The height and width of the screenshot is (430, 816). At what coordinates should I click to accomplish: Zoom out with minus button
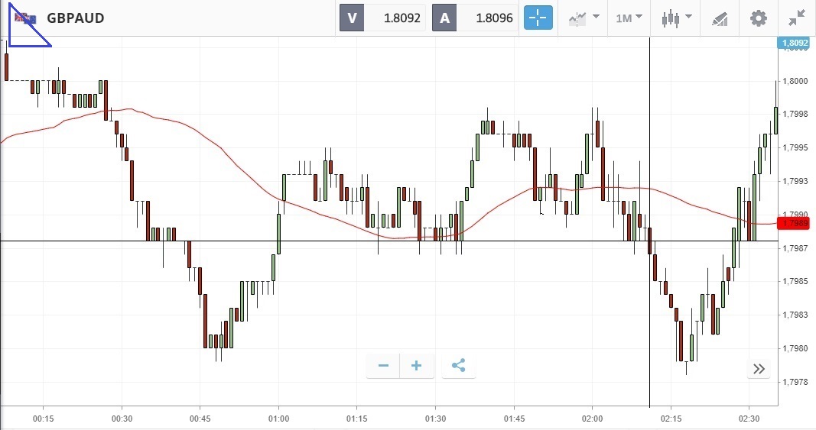tap(384, 366)
